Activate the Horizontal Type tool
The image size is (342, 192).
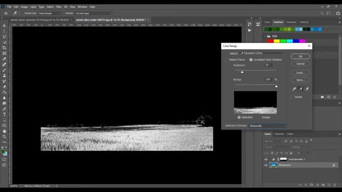coord(4,114)
